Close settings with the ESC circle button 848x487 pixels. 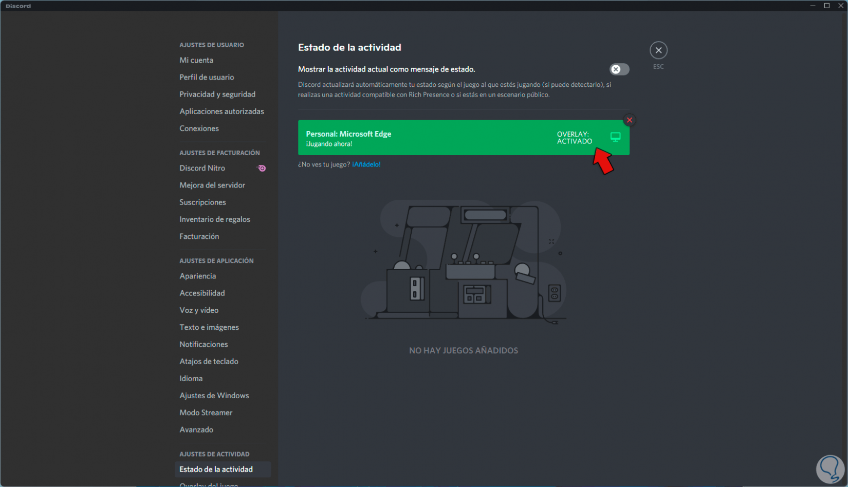pos(658,50)
